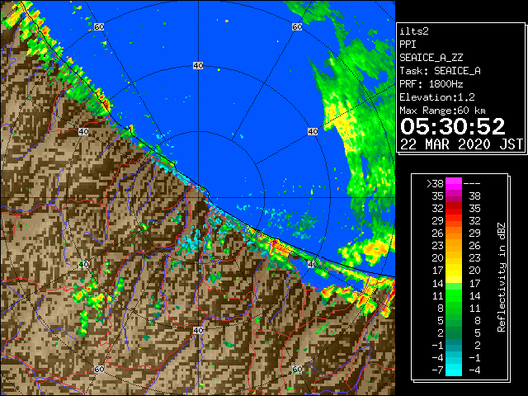Image resolution: width=528 pixels, height=396 pixels.
Task: Select the "Elevation:1.2" value
Action: point(437,97)
